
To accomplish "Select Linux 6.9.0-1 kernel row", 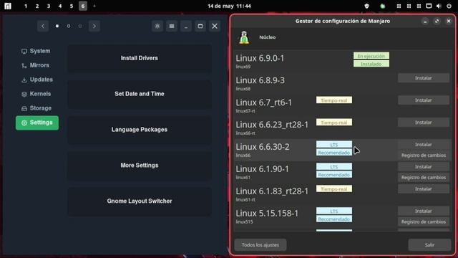I will pos(342,61).
